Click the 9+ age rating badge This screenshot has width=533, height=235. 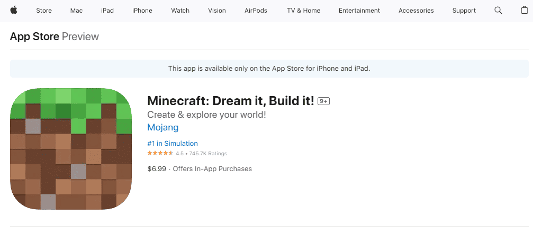pyautogui.click(x=323, y=101)
